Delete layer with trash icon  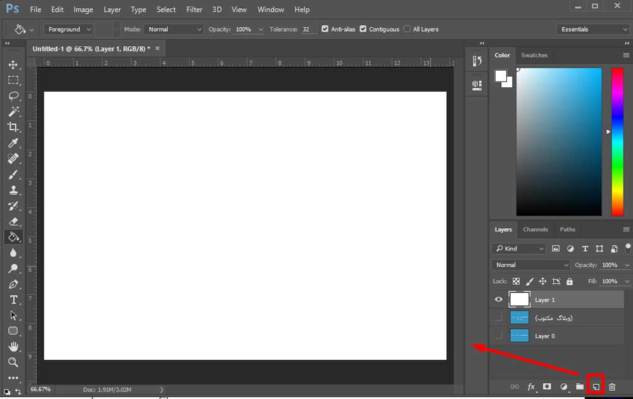click(x=612, y=387)
